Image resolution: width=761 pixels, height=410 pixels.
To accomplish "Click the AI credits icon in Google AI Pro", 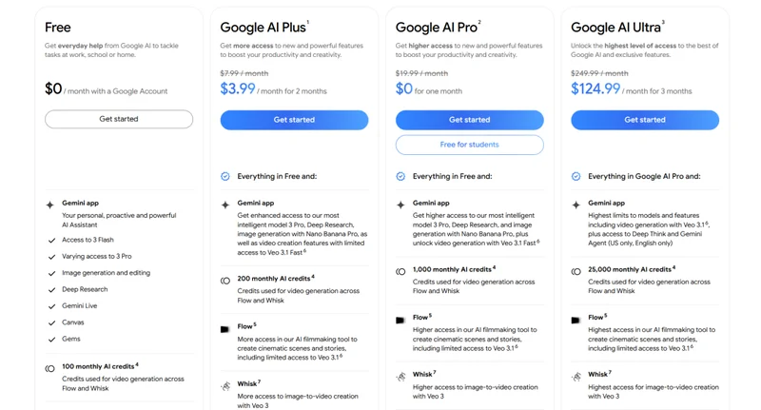I will [x=400, y=271].
